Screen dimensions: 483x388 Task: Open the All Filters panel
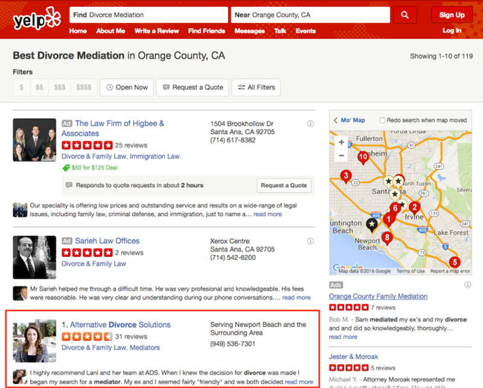256,87
